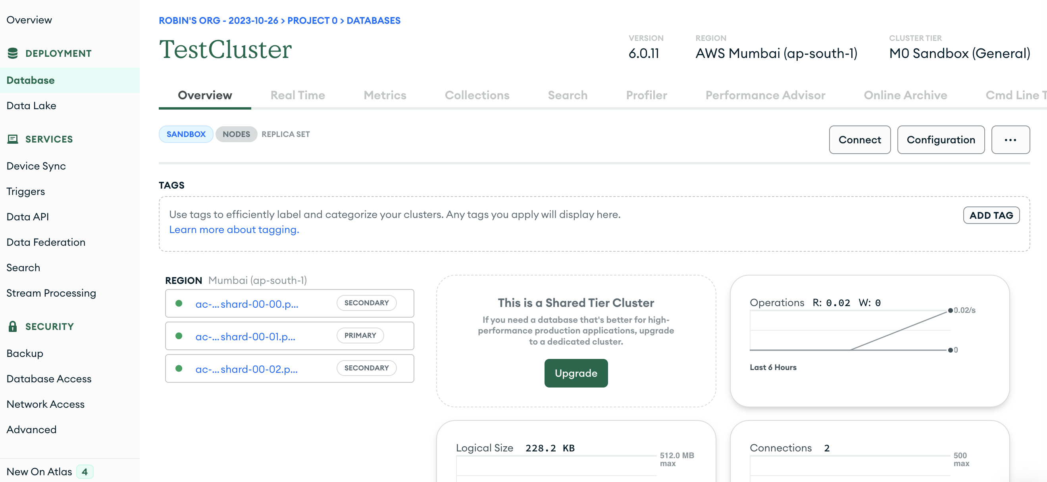Switch to the Overview cluster tab
This screenshot has width=1047, height=482.
pyautogui.click(x=205, y=95)
